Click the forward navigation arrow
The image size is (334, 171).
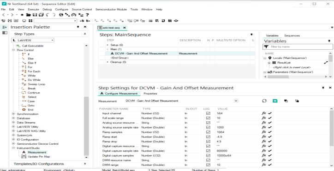tap(12, 15)
